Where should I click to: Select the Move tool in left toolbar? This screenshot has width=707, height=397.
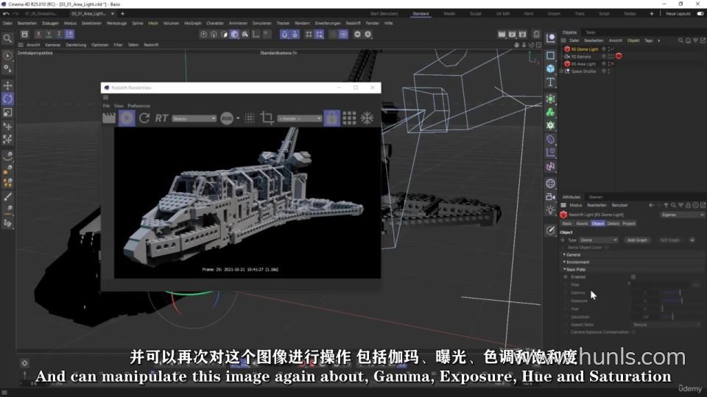7,85
